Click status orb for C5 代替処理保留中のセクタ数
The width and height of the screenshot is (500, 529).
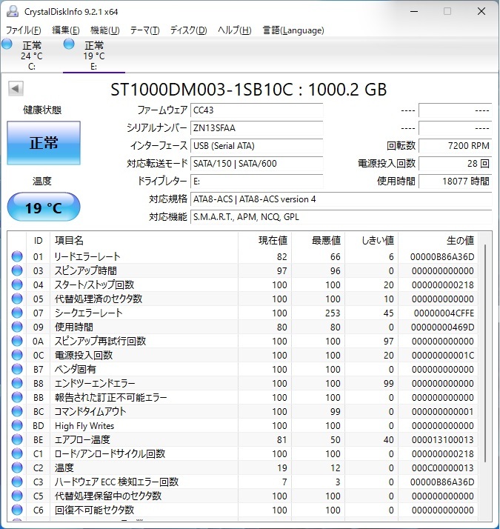point(17,496)
